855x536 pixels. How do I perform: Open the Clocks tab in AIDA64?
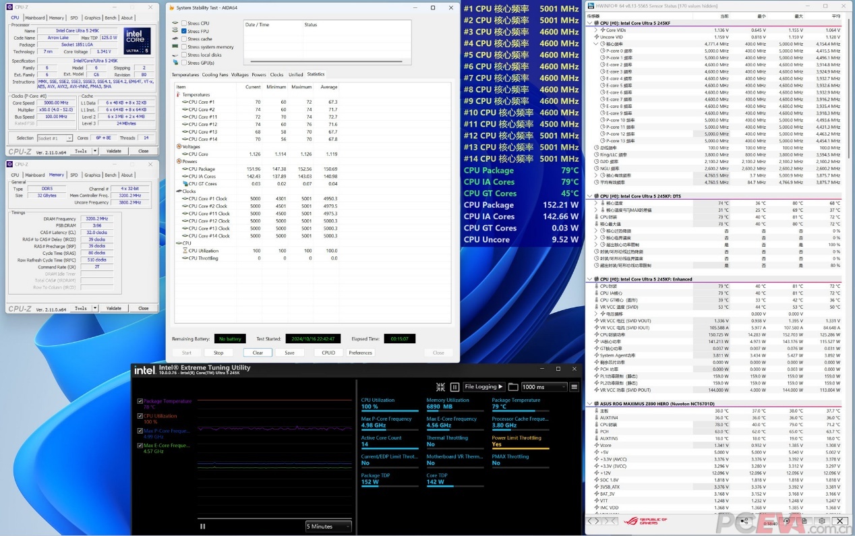(276, 75)
